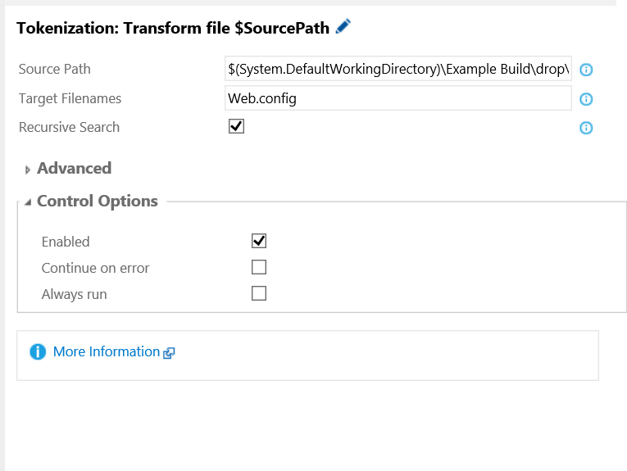Click the pencil icon to rename task
The image size is (627, 471).
343,26
